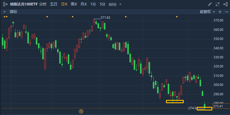Click the 纳斯达克100ETF title
Viewport: 230px width, 115px height.
point(24,4)
